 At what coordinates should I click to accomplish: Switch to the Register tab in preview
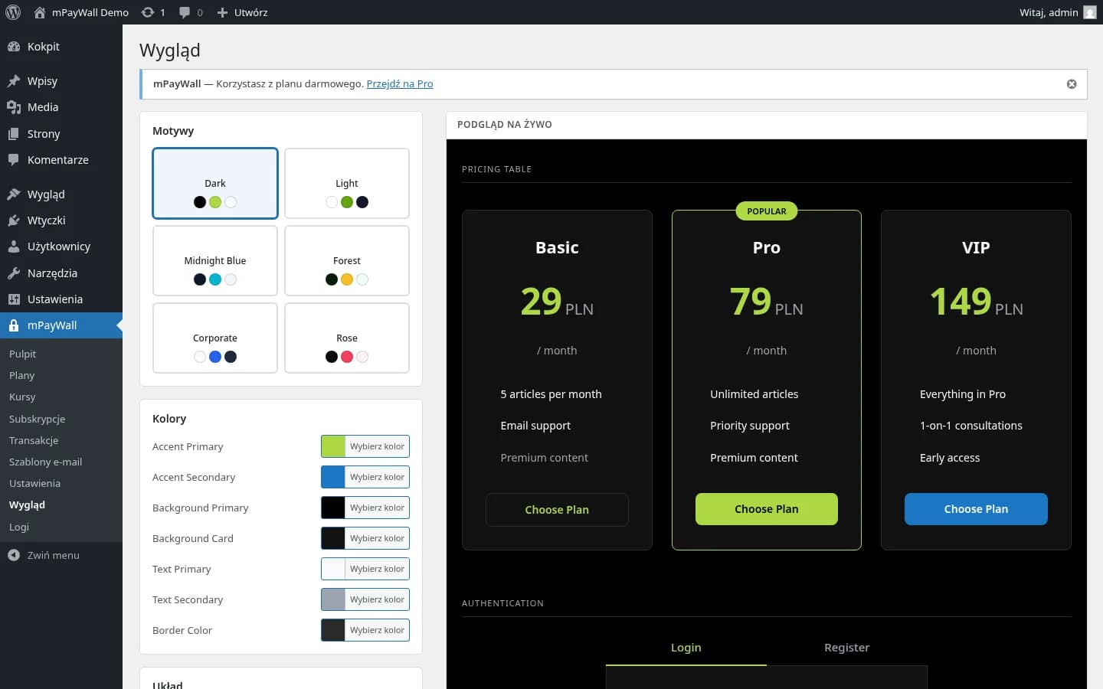(846, 648)
